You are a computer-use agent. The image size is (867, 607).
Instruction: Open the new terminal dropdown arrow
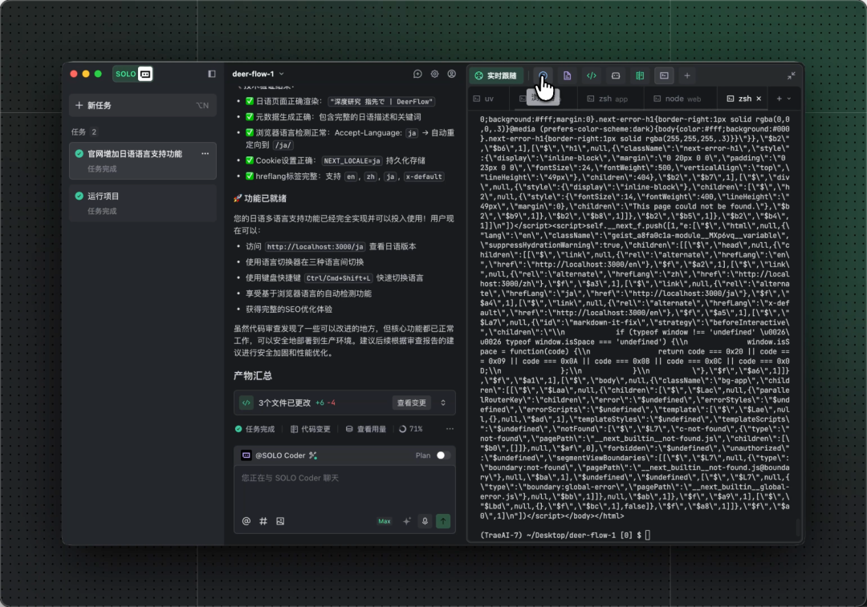point(789,99)
